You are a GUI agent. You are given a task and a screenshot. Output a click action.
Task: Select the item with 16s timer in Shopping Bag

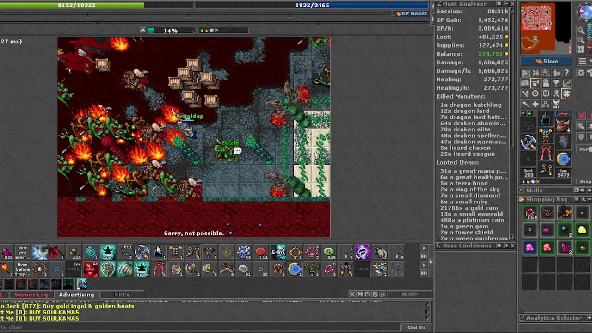(530, 213)
